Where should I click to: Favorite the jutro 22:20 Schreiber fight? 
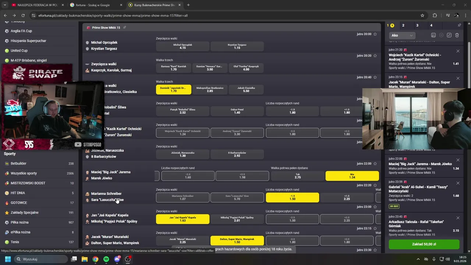375,185
